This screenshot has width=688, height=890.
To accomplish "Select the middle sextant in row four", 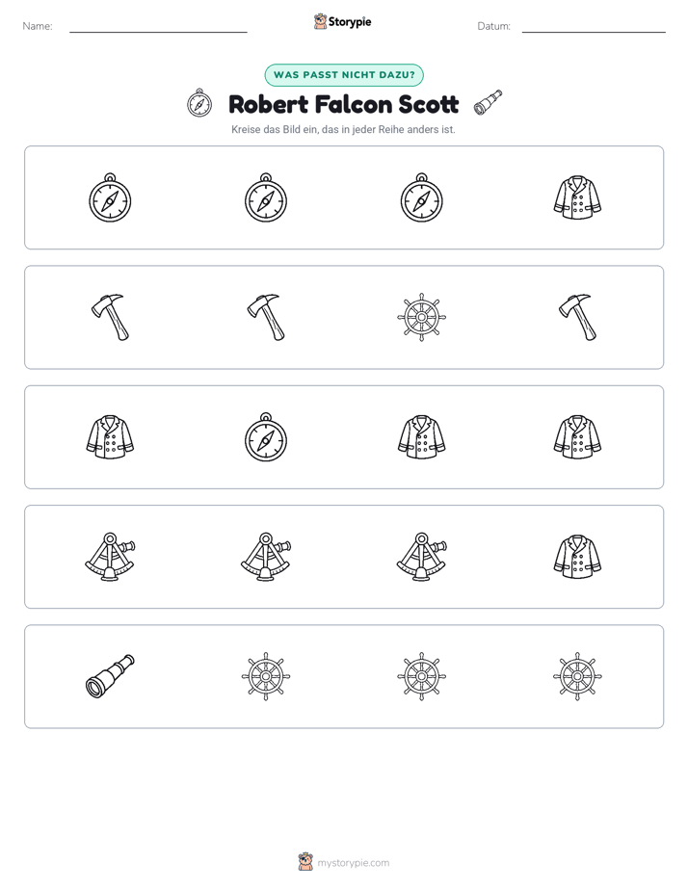I will tap(266, 557).
